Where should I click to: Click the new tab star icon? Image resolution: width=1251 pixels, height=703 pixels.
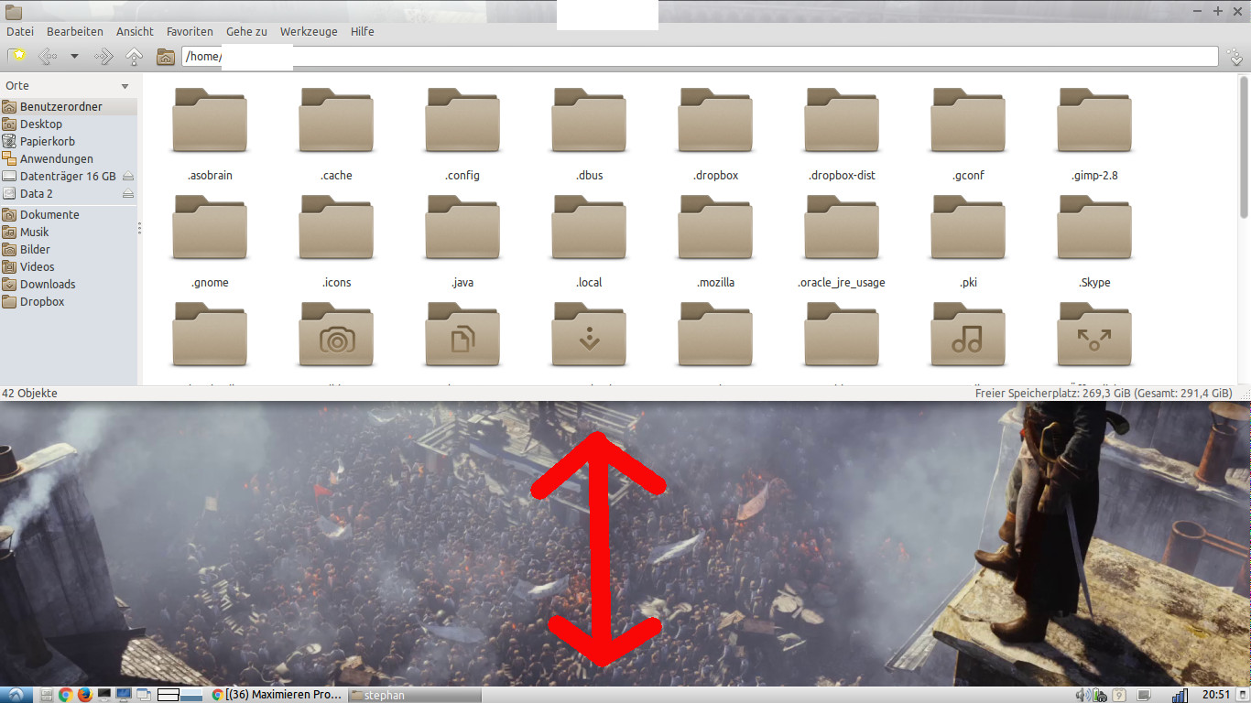(16, 57)
